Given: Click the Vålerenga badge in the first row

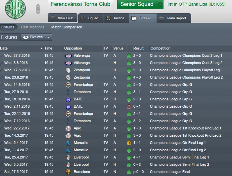Looking at the screenshot, I should (x=68, y=56).
